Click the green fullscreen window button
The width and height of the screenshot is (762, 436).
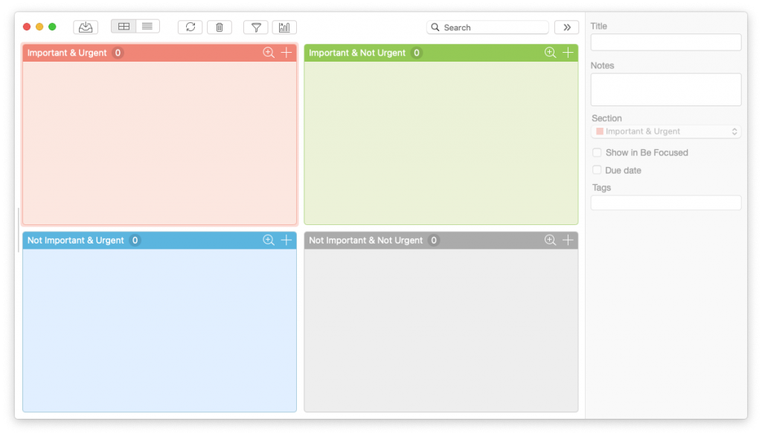coord(52,27)
